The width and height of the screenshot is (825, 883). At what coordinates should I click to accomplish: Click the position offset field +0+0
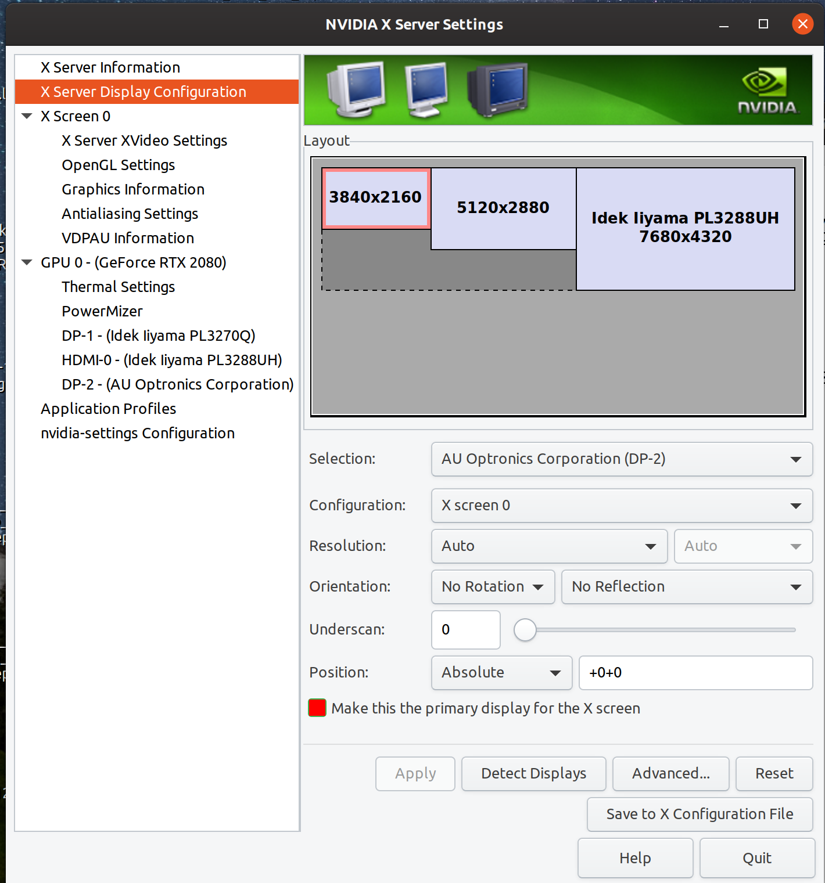(696, 673)
